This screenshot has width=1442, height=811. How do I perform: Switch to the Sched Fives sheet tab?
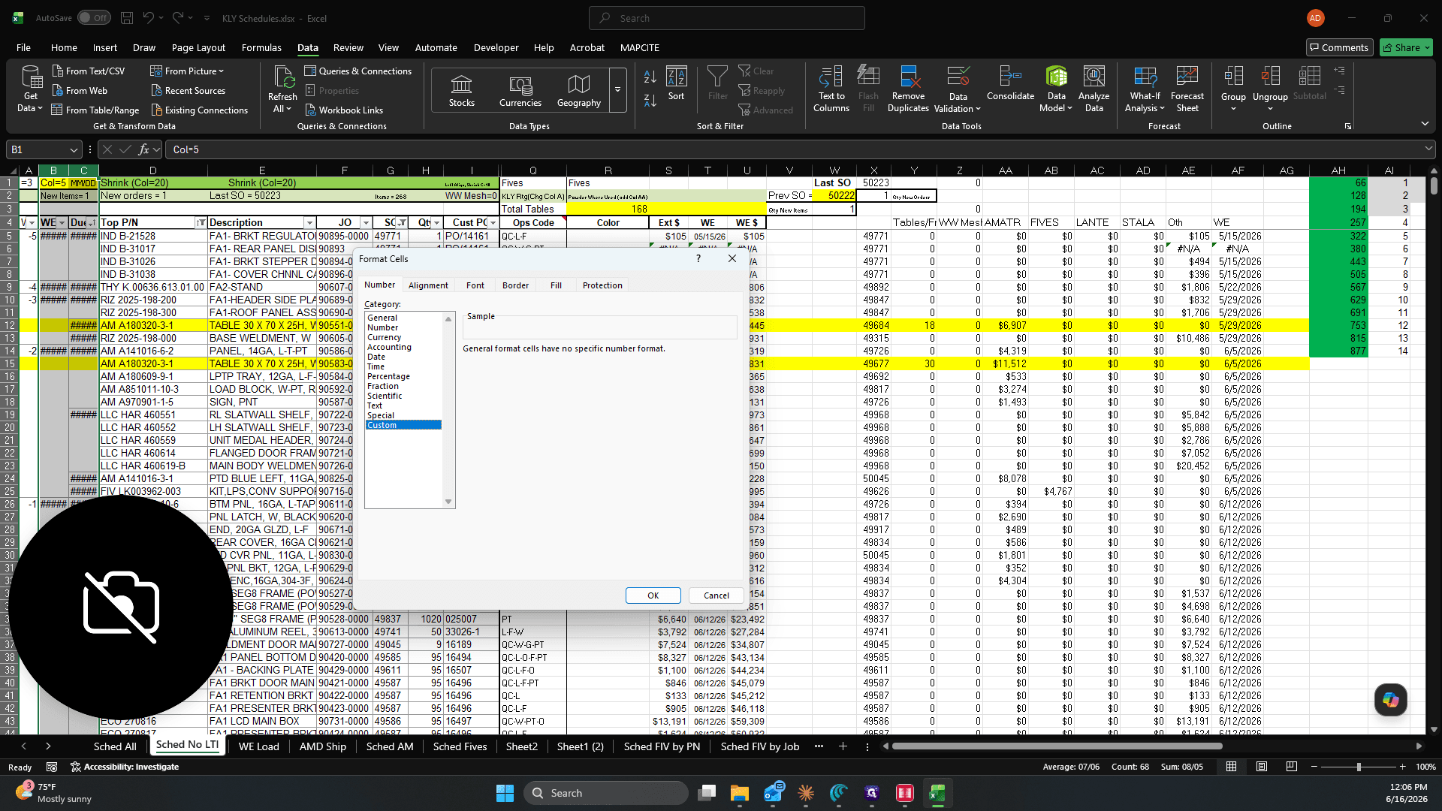pos(460,746)
